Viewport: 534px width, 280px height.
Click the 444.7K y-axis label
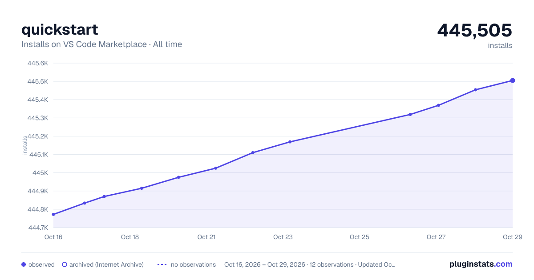pos(38,228)
